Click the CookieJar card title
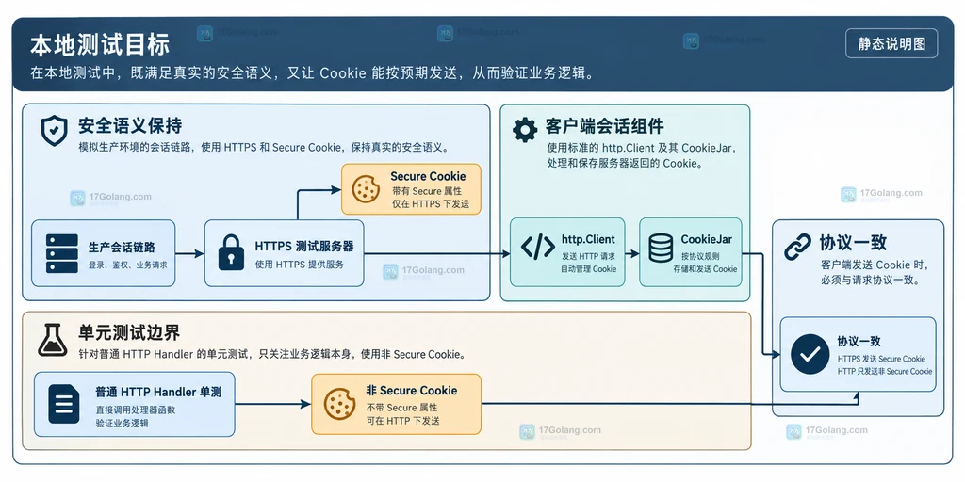 click(707, 240)
